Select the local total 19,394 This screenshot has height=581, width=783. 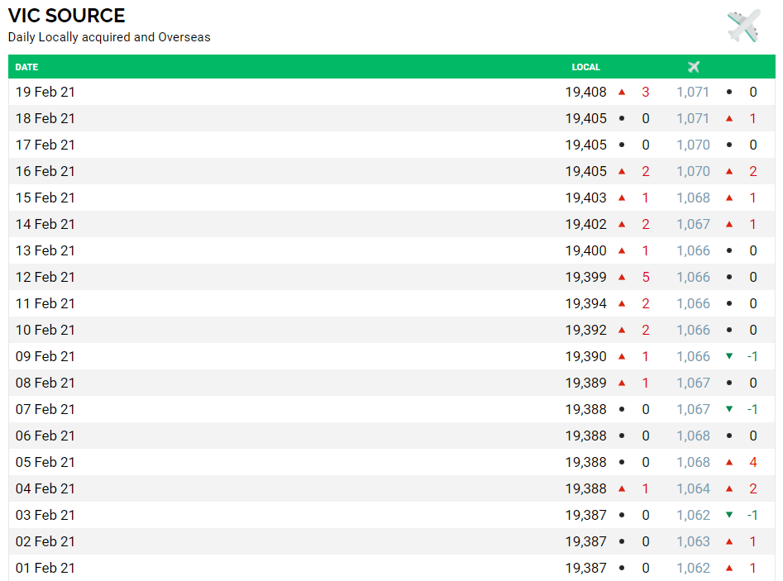click(x=585, y=303)
